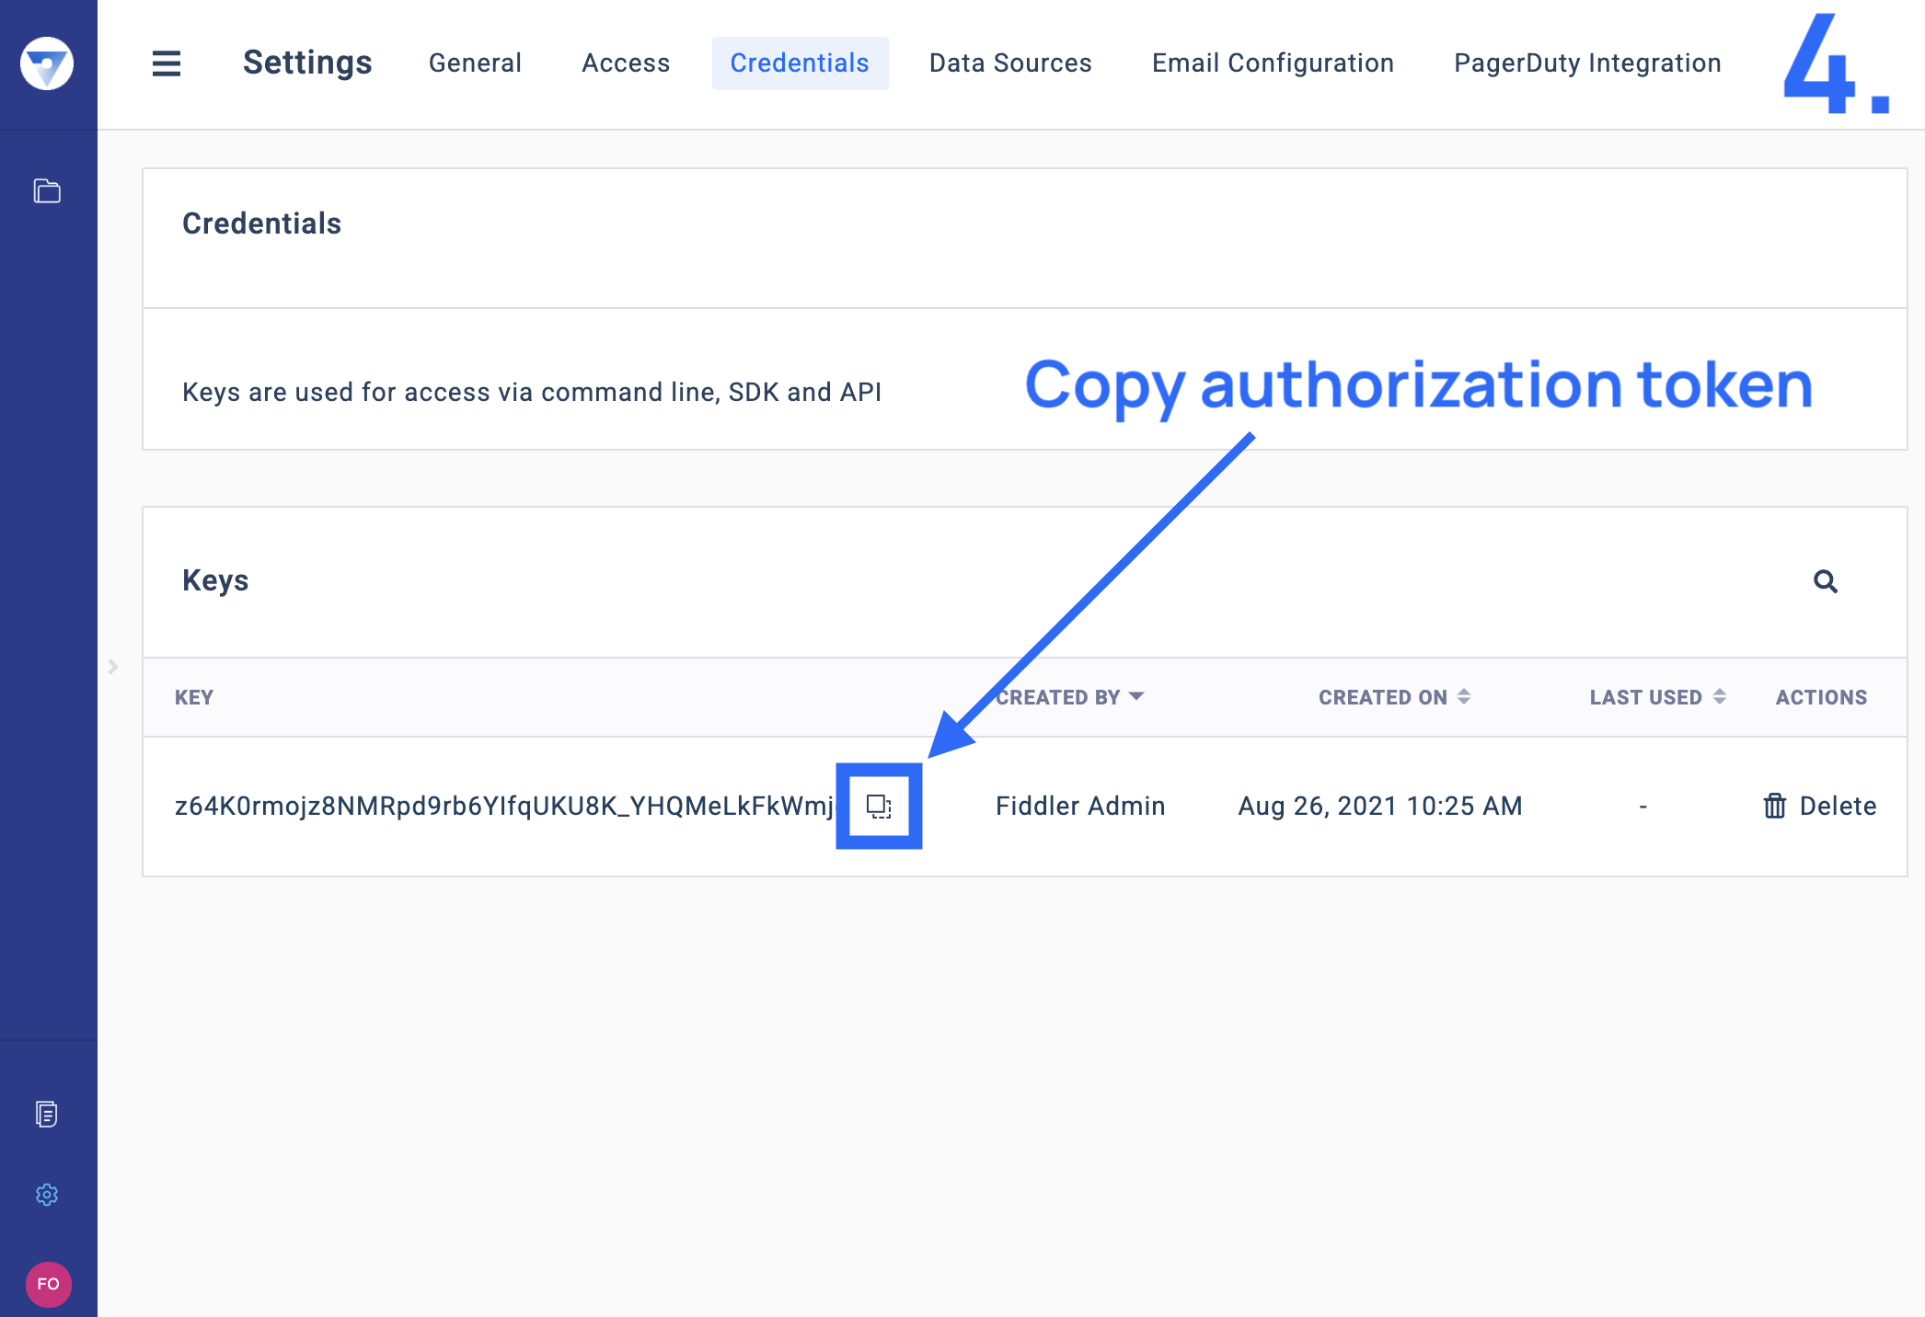Click the search icon in Keys panel
The width and height of the screenshot is (1925, 1317).
click(1826, 581)
